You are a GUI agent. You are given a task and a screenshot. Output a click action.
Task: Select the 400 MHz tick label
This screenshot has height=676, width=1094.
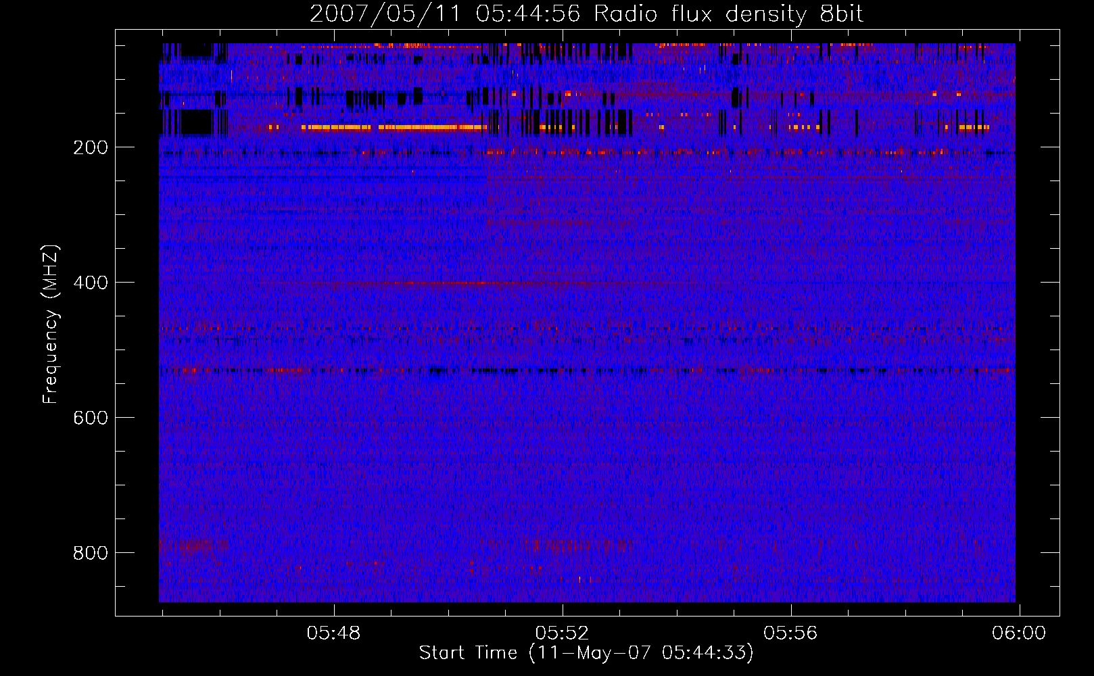click(91, 283)
